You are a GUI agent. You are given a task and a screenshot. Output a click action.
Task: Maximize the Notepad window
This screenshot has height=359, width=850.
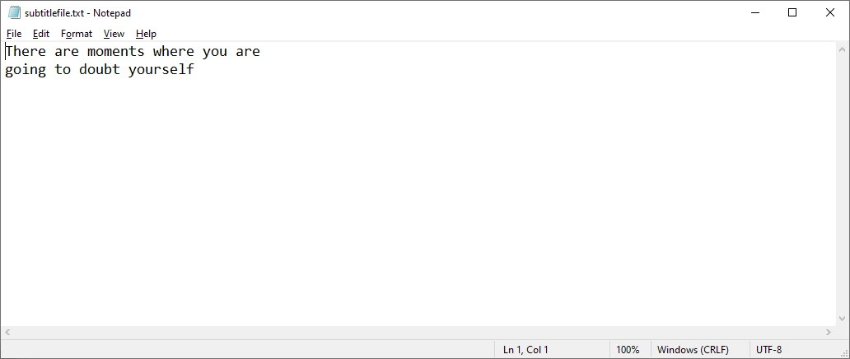(x=792, y=12)
